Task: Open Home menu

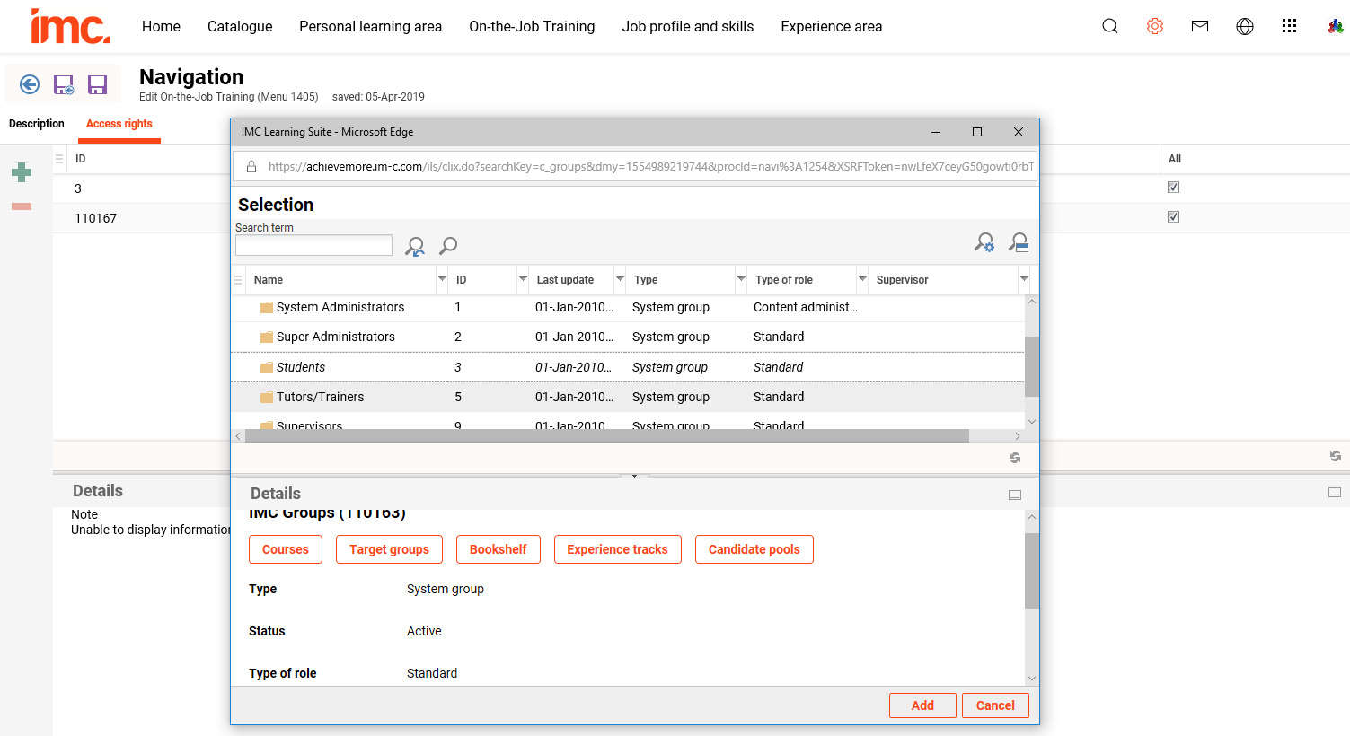Action: pos(161,27)
